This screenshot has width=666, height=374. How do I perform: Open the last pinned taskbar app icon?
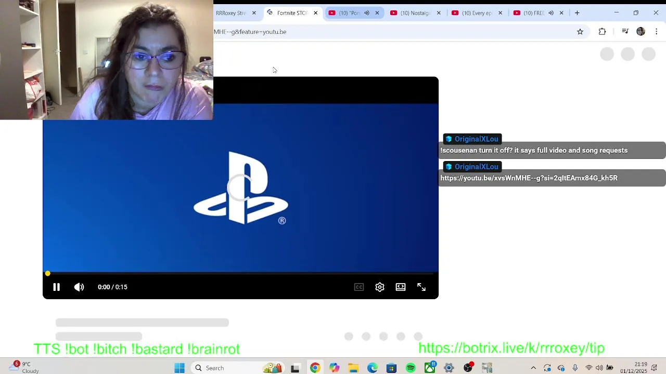(x=487, y=368)
